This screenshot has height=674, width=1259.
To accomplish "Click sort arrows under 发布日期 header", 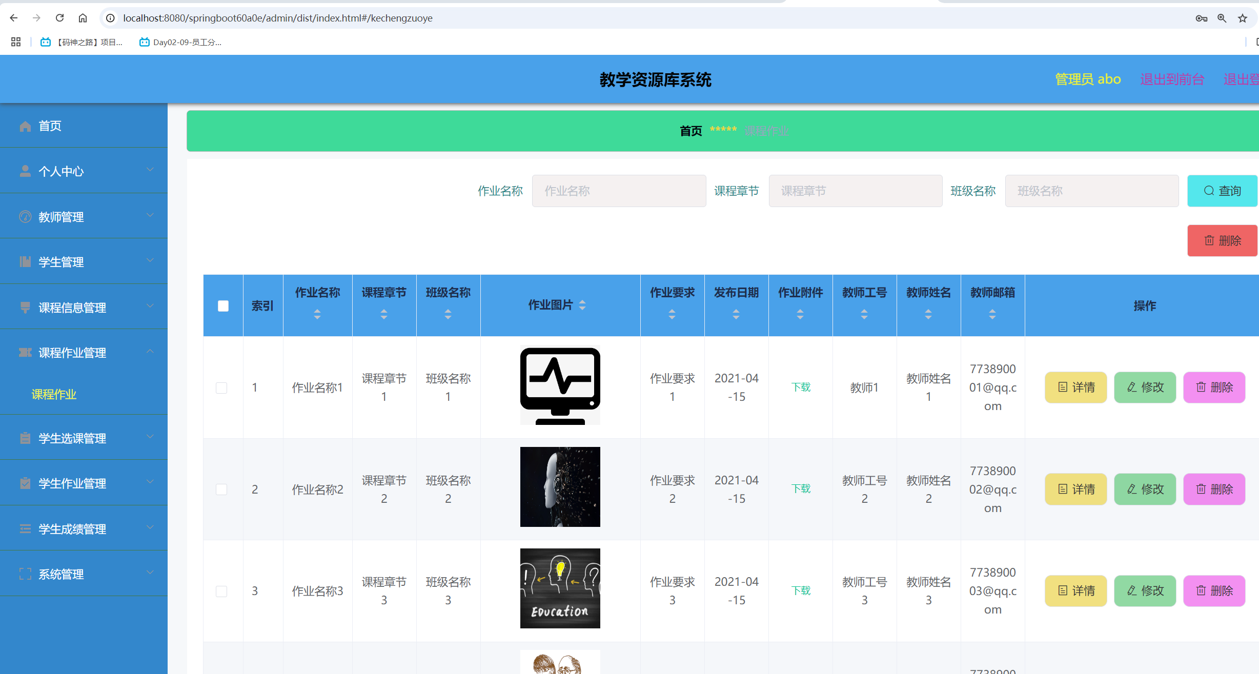I will [x=736, y=314].
